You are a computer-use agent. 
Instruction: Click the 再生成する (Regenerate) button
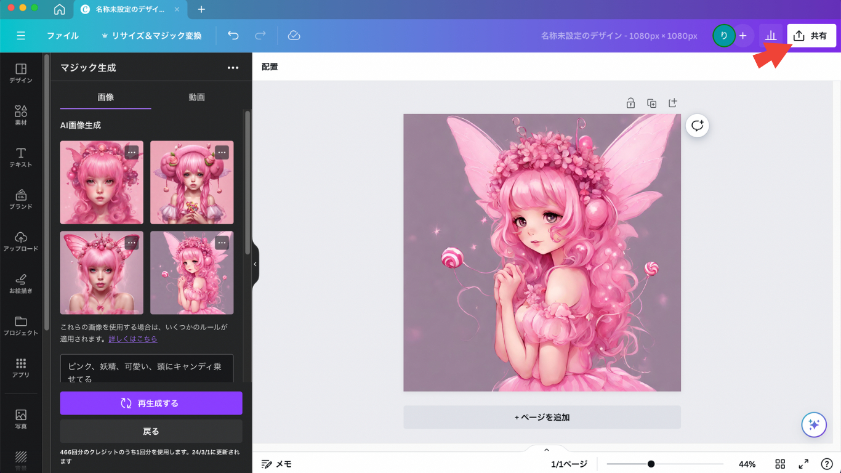[x=150, y=403]
